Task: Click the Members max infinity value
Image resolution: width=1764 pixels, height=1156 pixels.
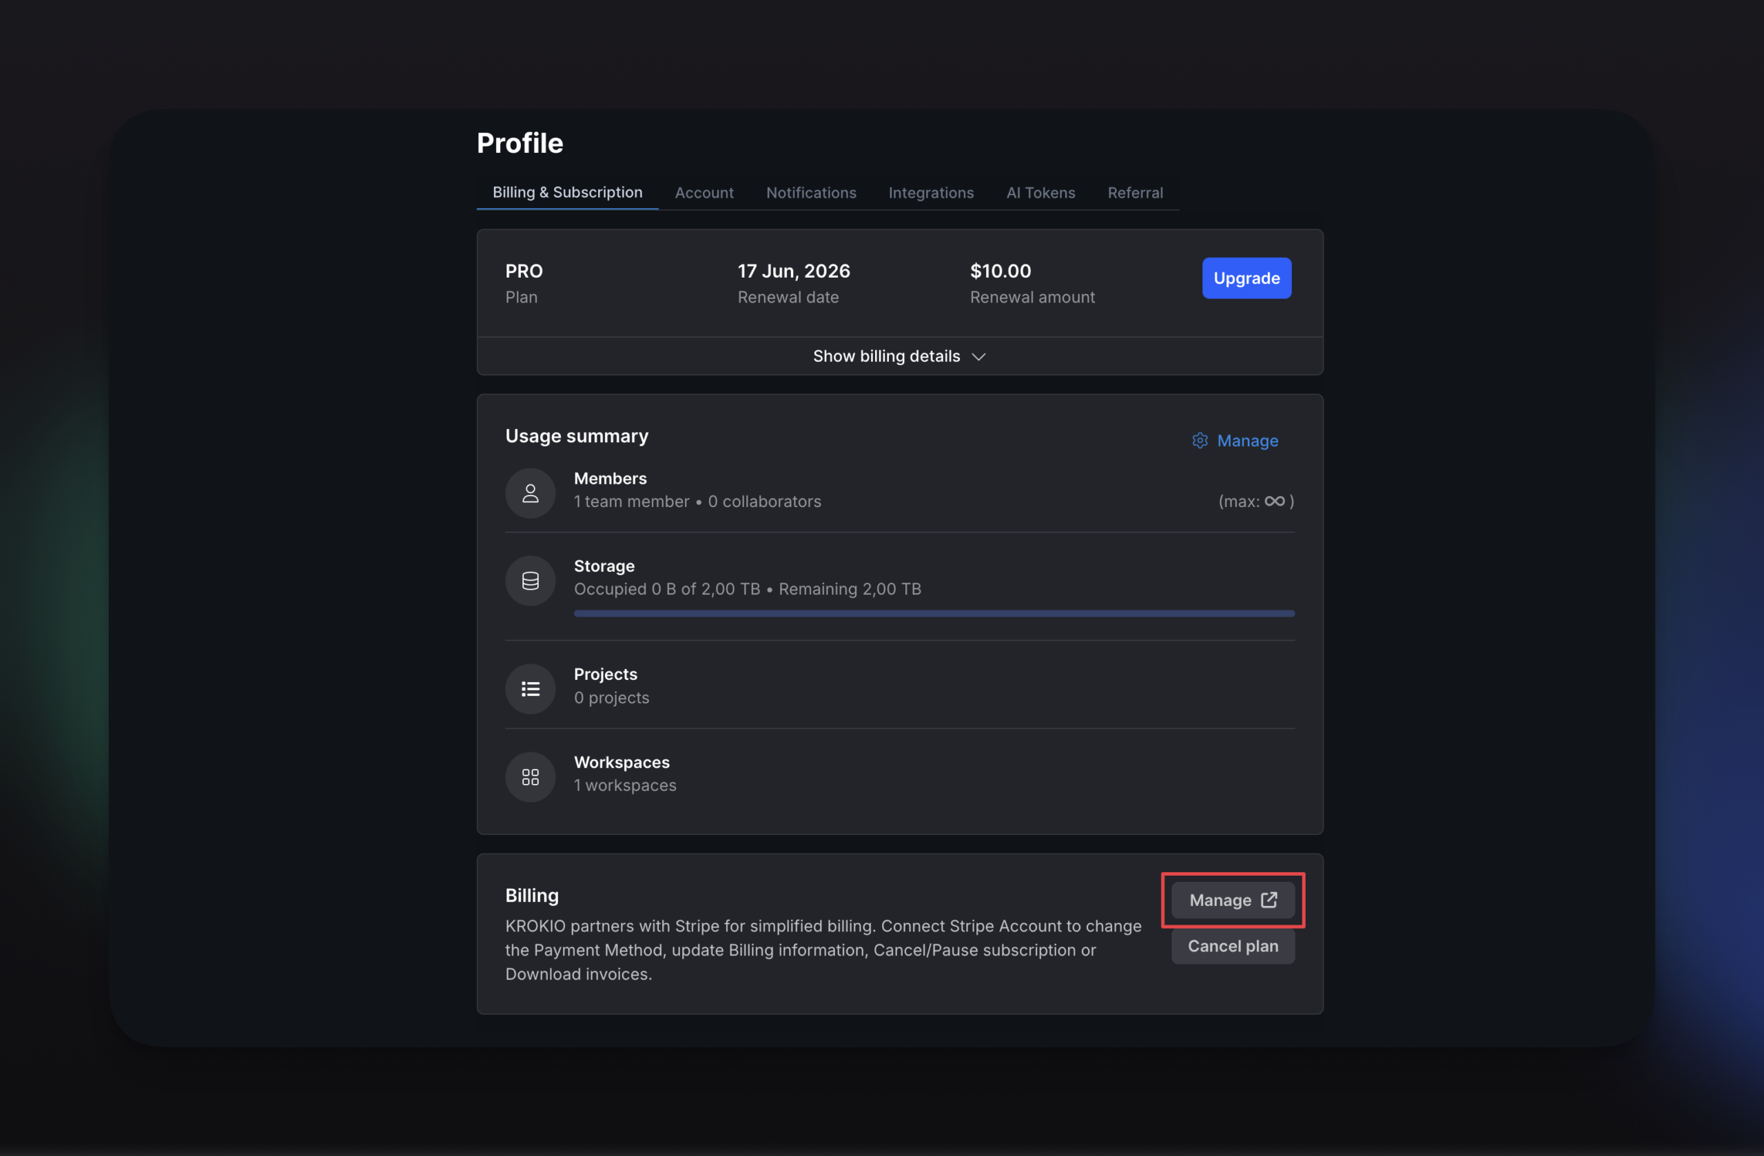Action: pyautogui.click(x=1255, y=502)
